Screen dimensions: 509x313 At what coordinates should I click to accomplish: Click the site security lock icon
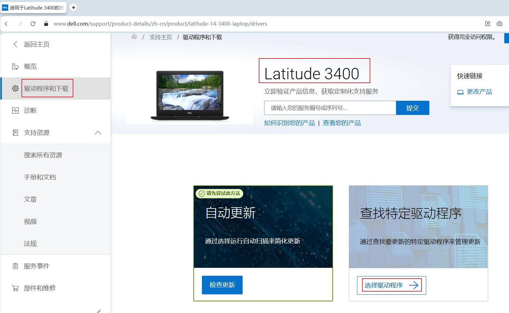pos(46,24)
